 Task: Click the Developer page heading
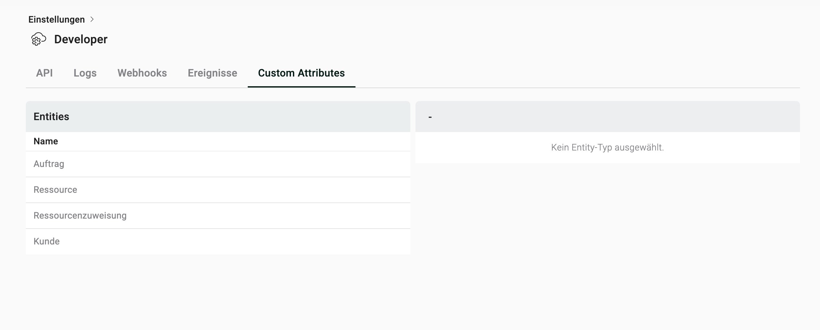click(81, 39)
